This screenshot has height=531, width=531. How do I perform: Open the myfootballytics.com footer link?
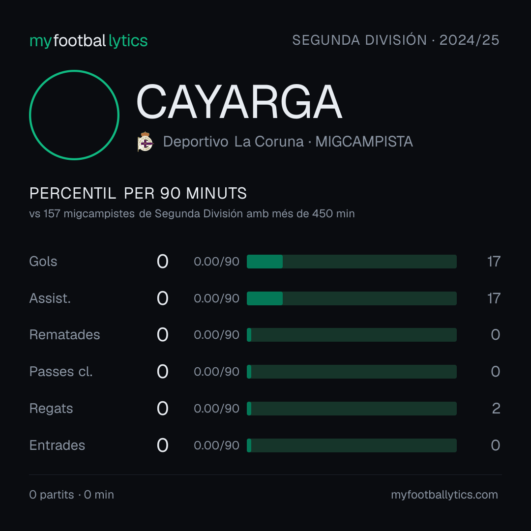[x=444, y=495]
